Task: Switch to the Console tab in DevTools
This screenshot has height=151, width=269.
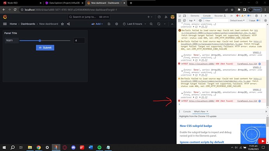Action: tap(207, 16)
